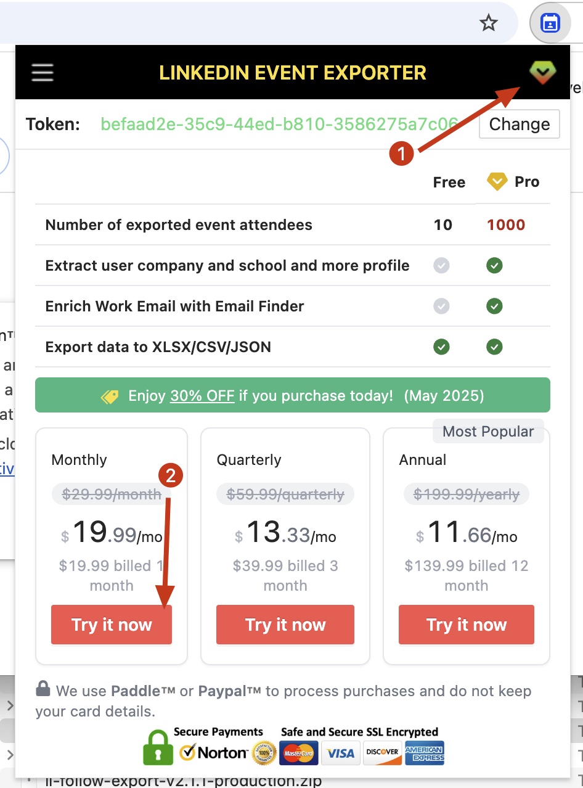The image size is (583, 788).
Task: Click the American Express payment icon
Action: pyautogui.click(x=424, y=753)
